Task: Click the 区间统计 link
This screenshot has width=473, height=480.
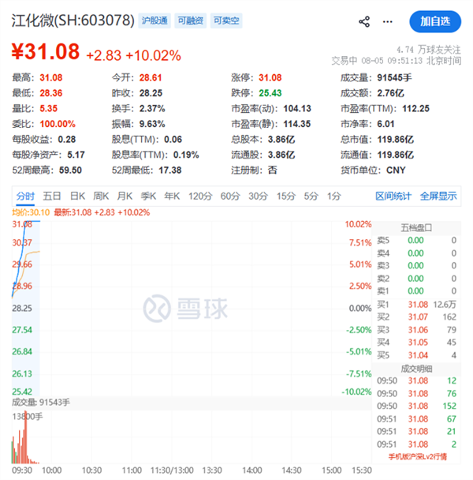Action: point(393,196)
